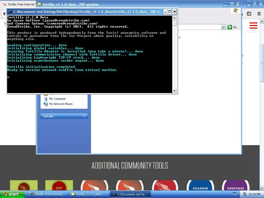Switch to Tortilla: Free Internet taskbar item
Screen dimensions: 264x198
(48, 194)
